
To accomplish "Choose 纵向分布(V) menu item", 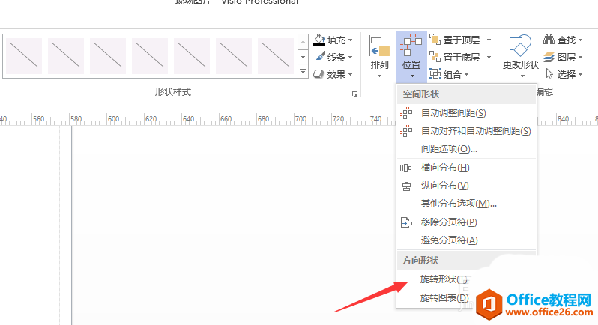I will pos(466,186).
